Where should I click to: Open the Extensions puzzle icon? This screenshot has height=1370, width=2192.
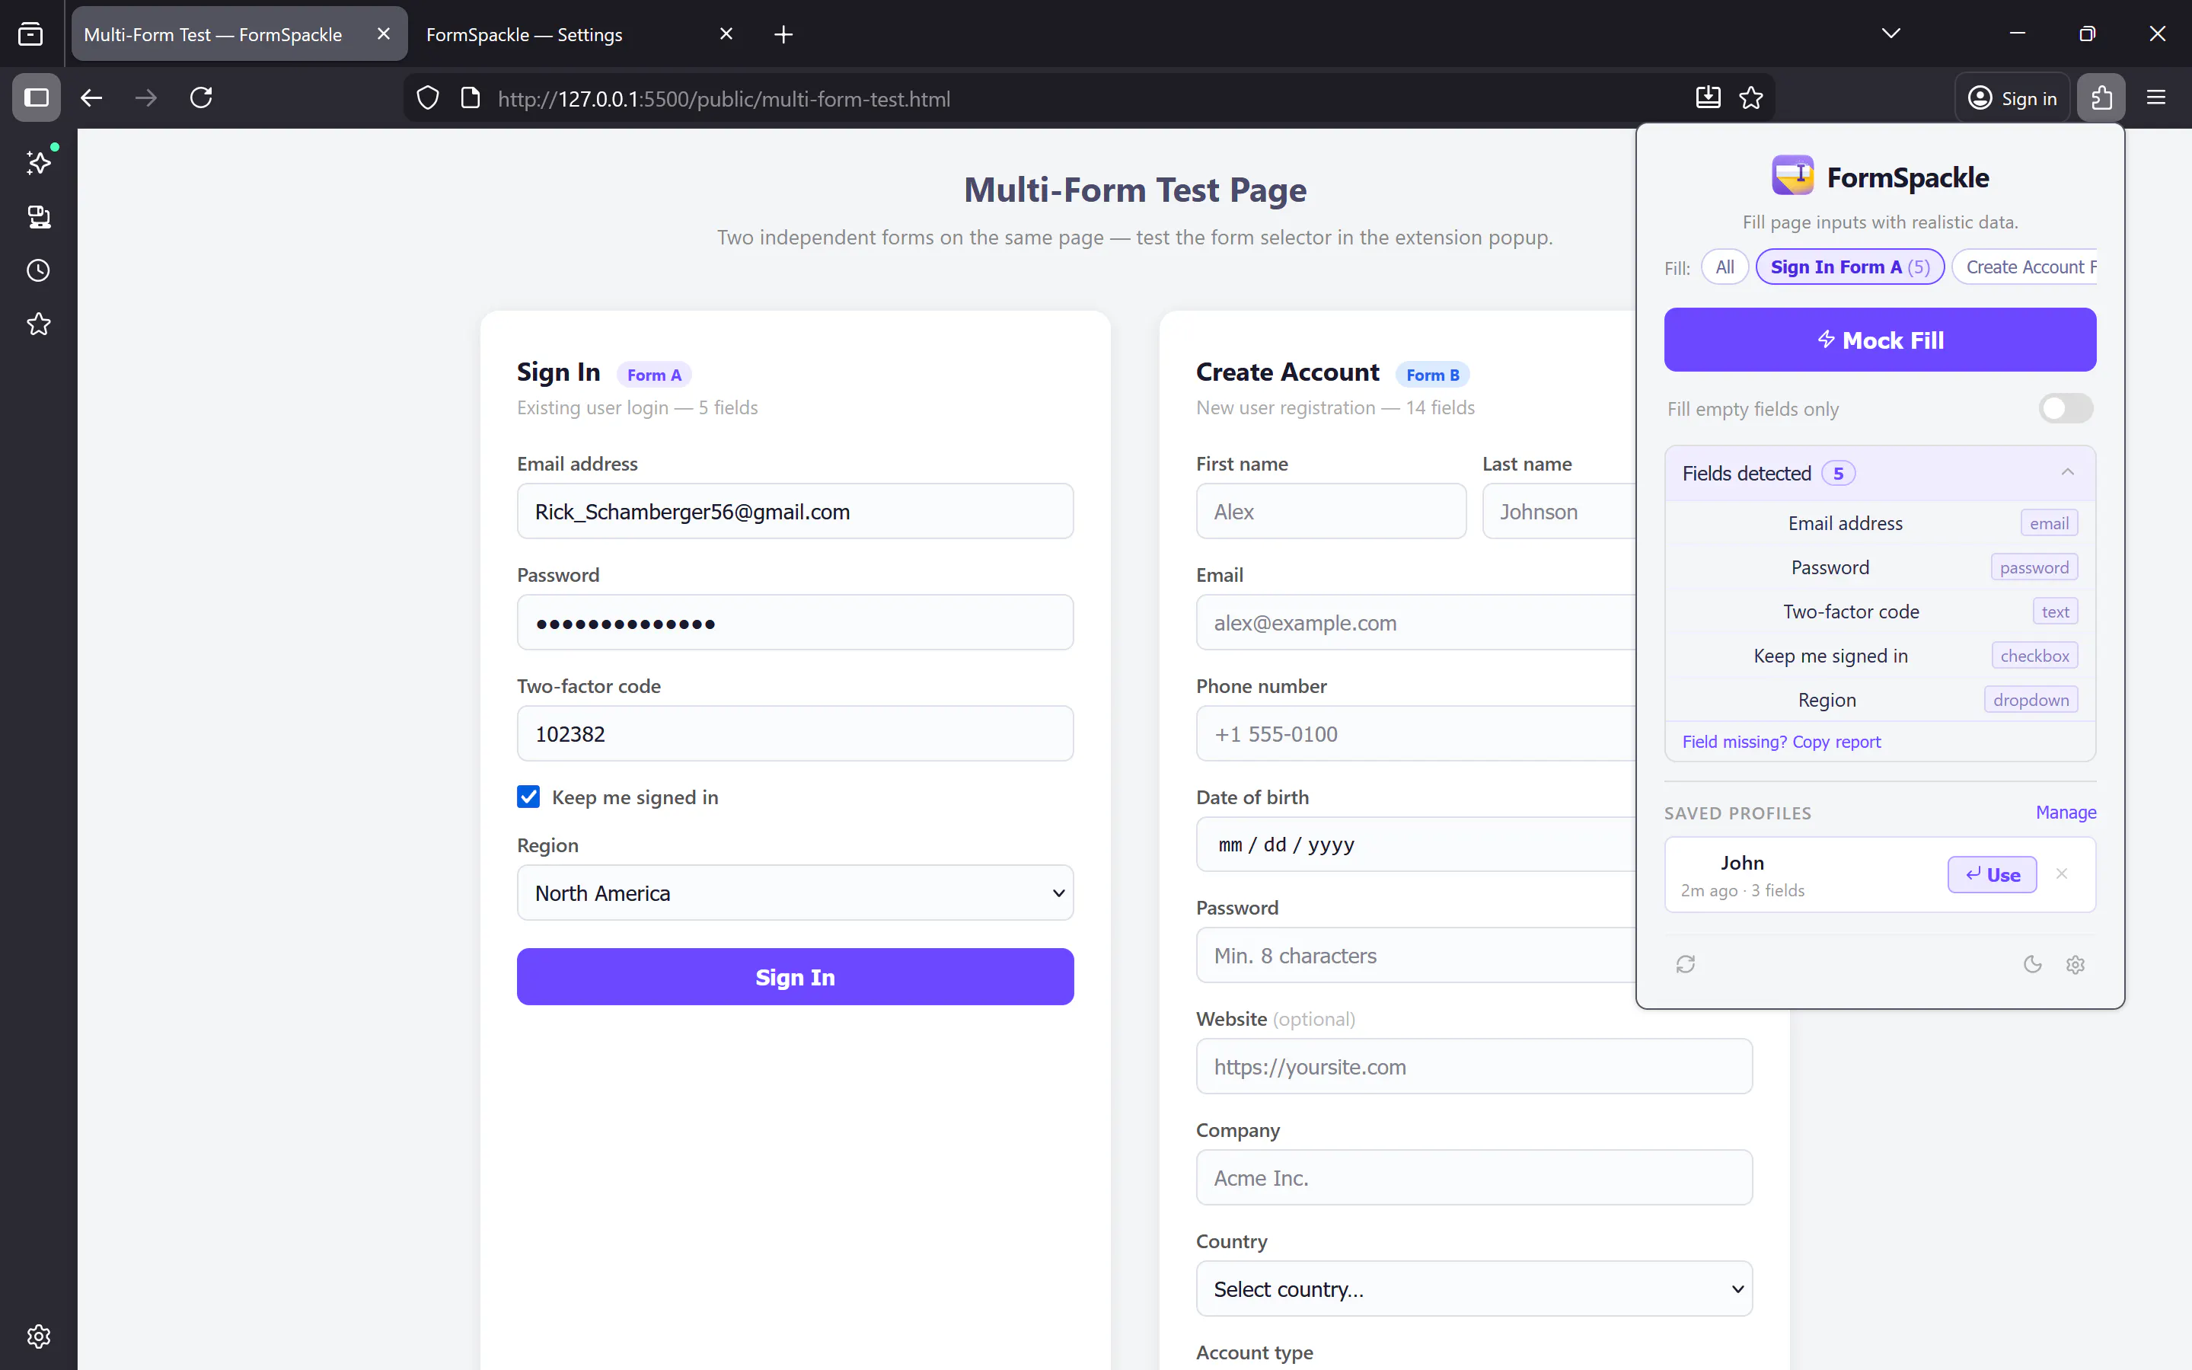(2101, 97)
